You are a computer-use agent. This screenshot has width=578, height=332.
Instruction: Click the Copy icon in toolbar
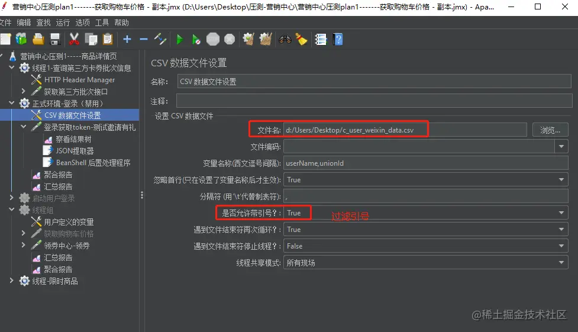coord(91,39)
